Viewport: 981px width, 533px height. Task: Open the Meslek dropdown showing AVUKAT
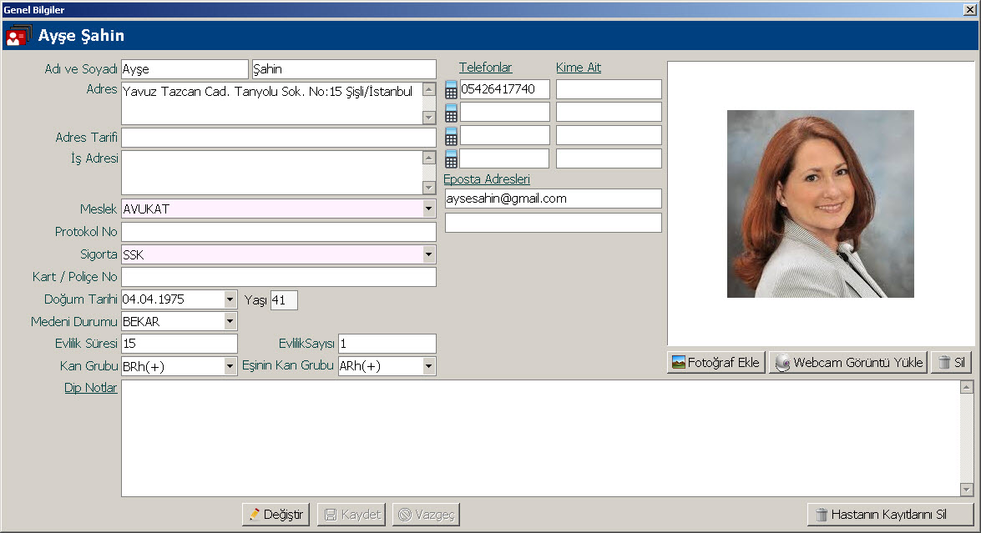[x=428, y=209]
